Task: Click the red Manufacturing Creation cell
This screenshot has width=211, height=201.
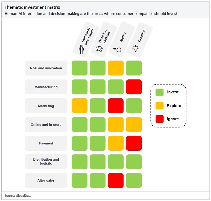Action: pyautogui.click(x=134, y=87)
